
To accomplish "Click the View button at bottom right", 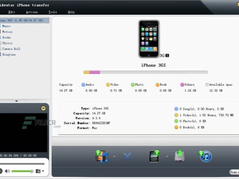I will tap(234, 172).
